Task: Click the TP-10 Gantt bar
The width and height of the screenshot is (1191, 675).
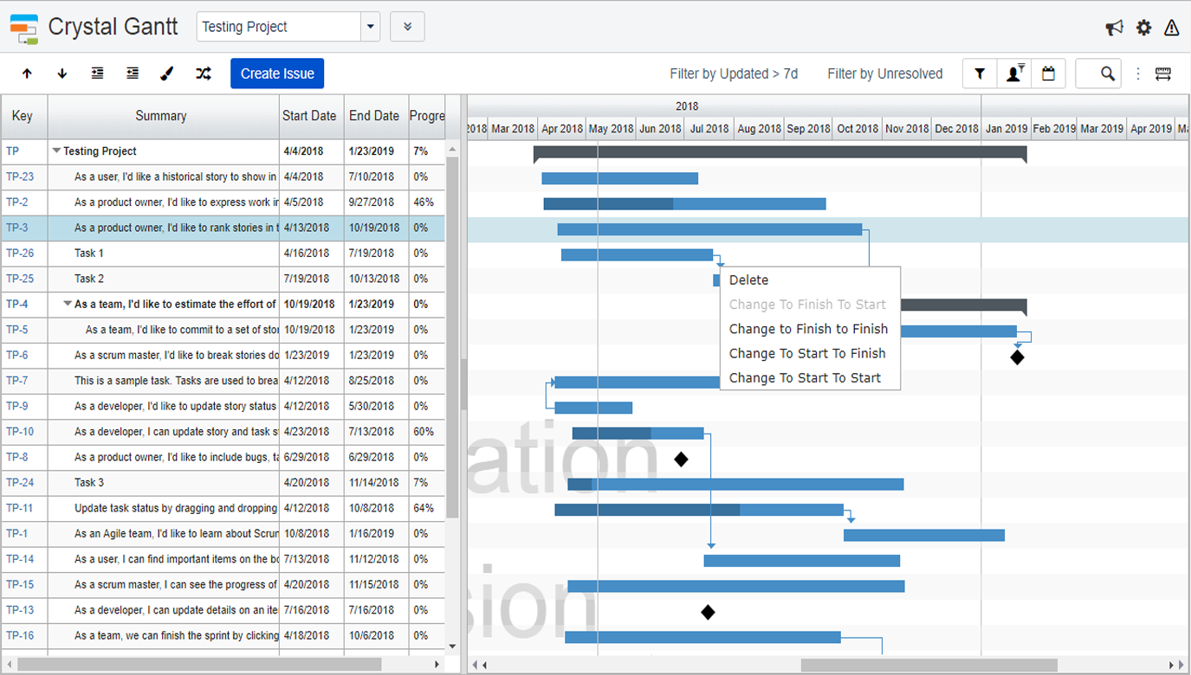Action: pos(638,434)
